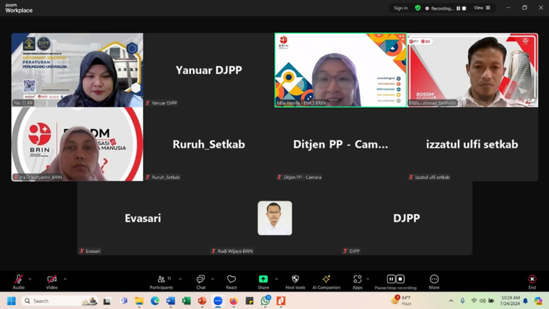Select the Ruruh_Setkab participant tile
Screen dimensions: 549x309
[209, 144]
